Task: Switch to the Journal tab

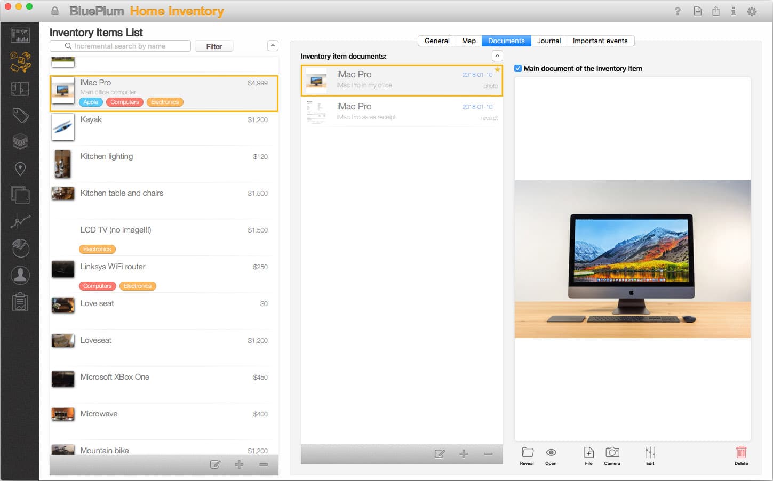Action: (549, 41)
